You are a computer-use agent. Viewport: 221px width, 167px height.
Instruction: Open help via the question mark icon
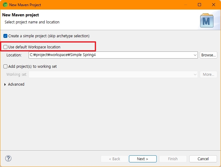8,158
